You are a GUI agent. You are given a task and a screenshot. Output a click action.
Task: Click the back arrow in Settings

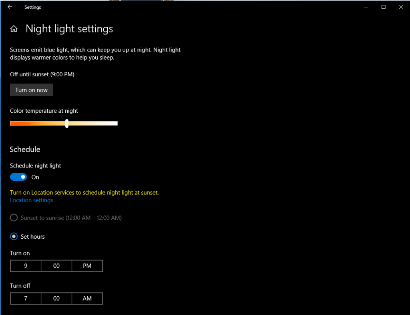[10, 7]
